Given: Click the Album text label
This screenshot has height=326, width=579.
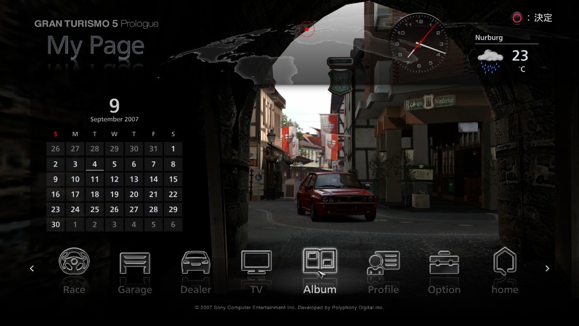Looking at the screenshot, I should 319,290.
